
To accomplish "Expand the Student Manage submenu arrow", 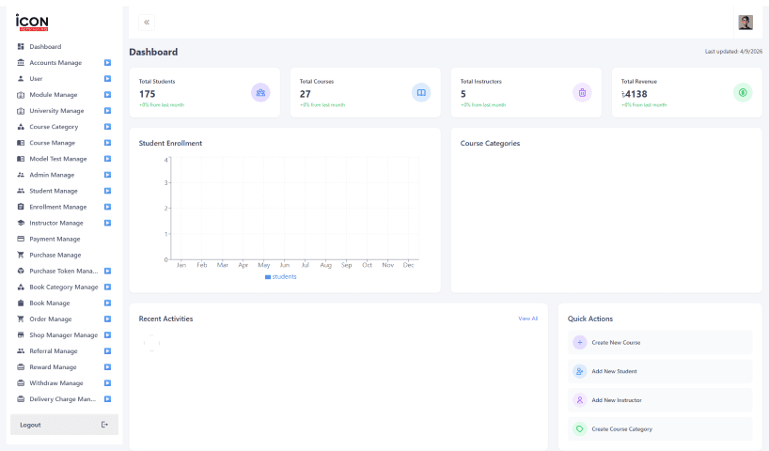I will 107,191.
